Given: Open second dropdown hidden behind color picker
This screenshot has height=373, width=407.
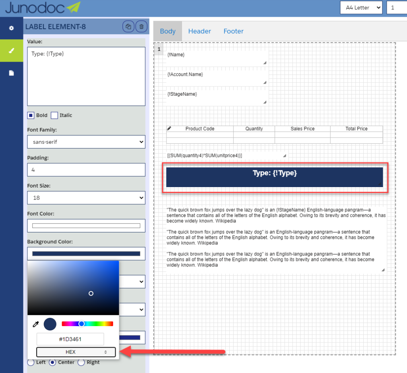Looking at the screenshot, I should click(132, 309).
